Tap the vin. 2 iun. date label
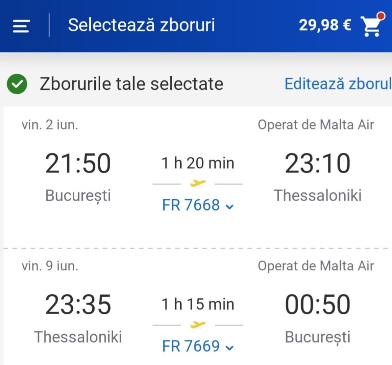Screen dimensions: 392x365 [50, 125]
